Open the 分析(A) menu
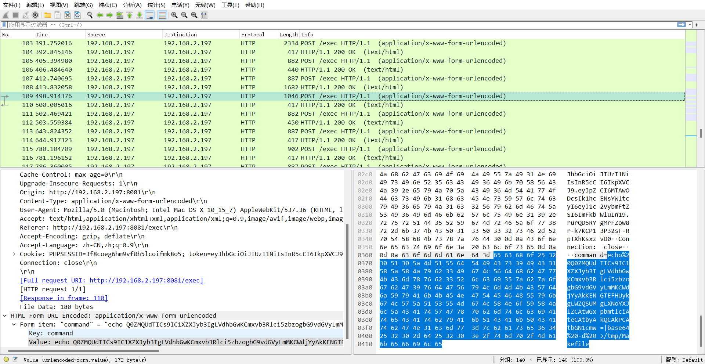705x364 pixels. [132, 5]
